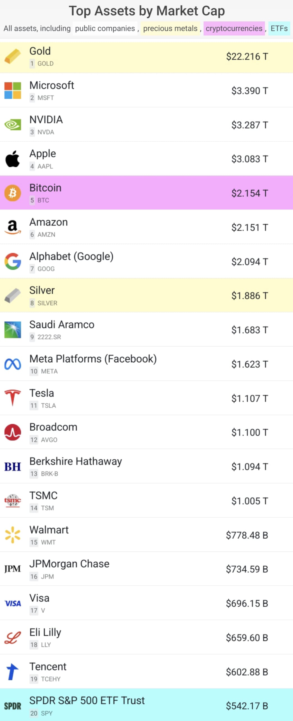Screen dimensions: 293x721
Task: Click the Meta infinity logo
Action: 13,364
